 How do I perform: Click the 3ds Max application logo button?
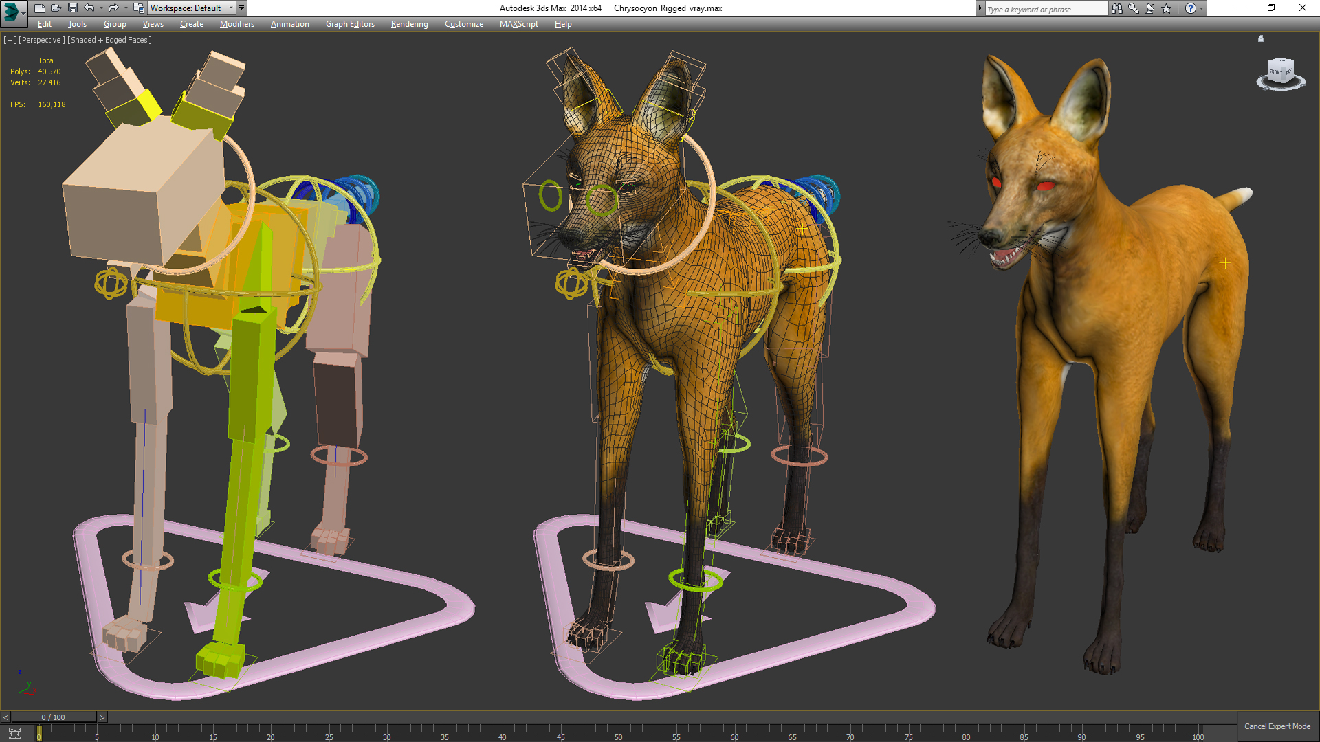coord(12,10)
